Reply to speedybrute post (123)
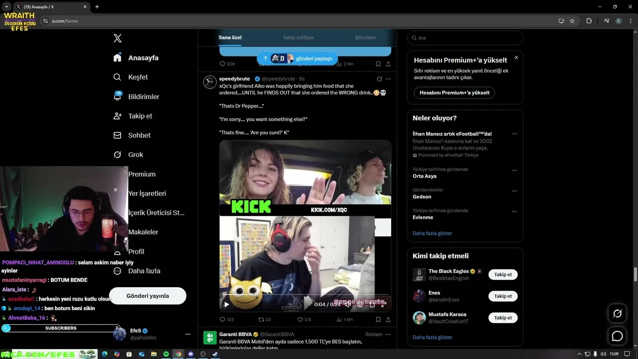Screen dimensions: 638x359 pyautogui.click(x=227, y=320)
